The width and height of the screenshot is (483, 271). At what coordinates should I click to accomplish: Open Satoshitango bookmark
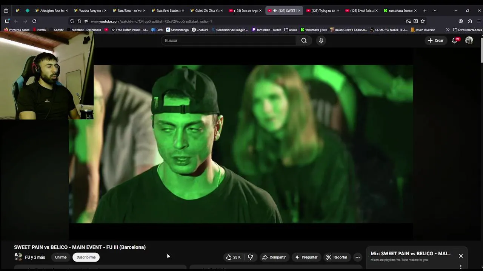(x=177, y=30)
